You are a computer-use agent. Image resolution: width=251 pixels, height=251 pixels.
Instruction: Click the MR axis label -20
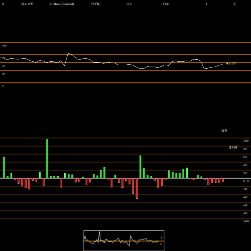coord(245,189)
